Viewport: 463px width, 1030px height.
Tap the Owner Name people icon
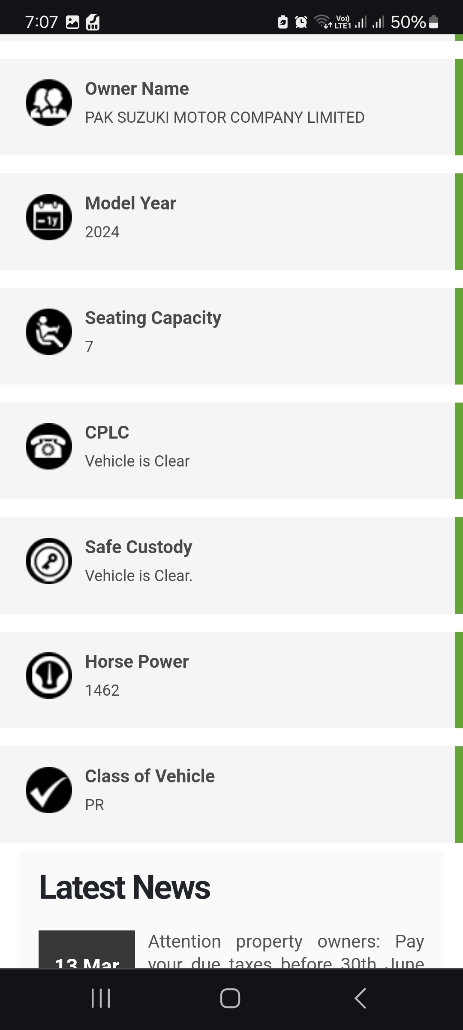[x=49, y=103]
